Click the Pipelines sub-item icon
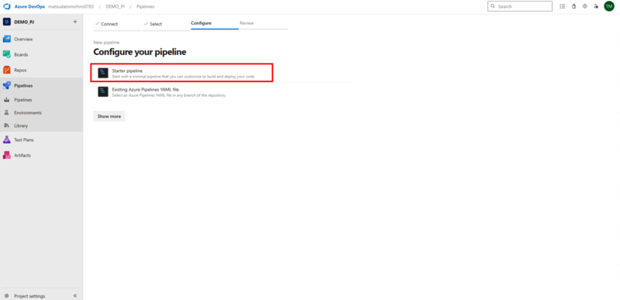Image resolution: width=620 pixels, height=300 pixels. (x=7, y=100)
